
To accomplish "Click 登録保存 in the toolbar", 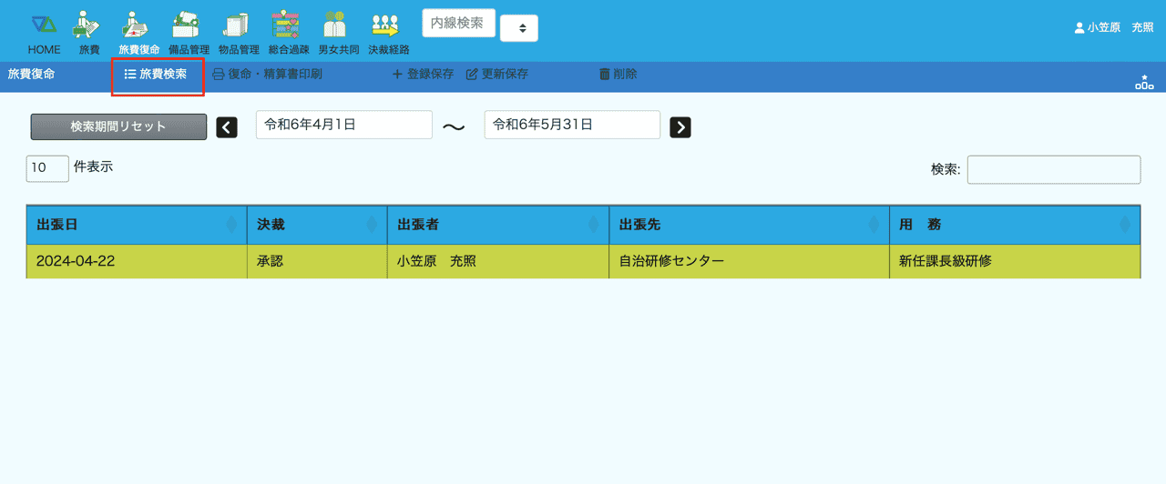I will [423, 75].
